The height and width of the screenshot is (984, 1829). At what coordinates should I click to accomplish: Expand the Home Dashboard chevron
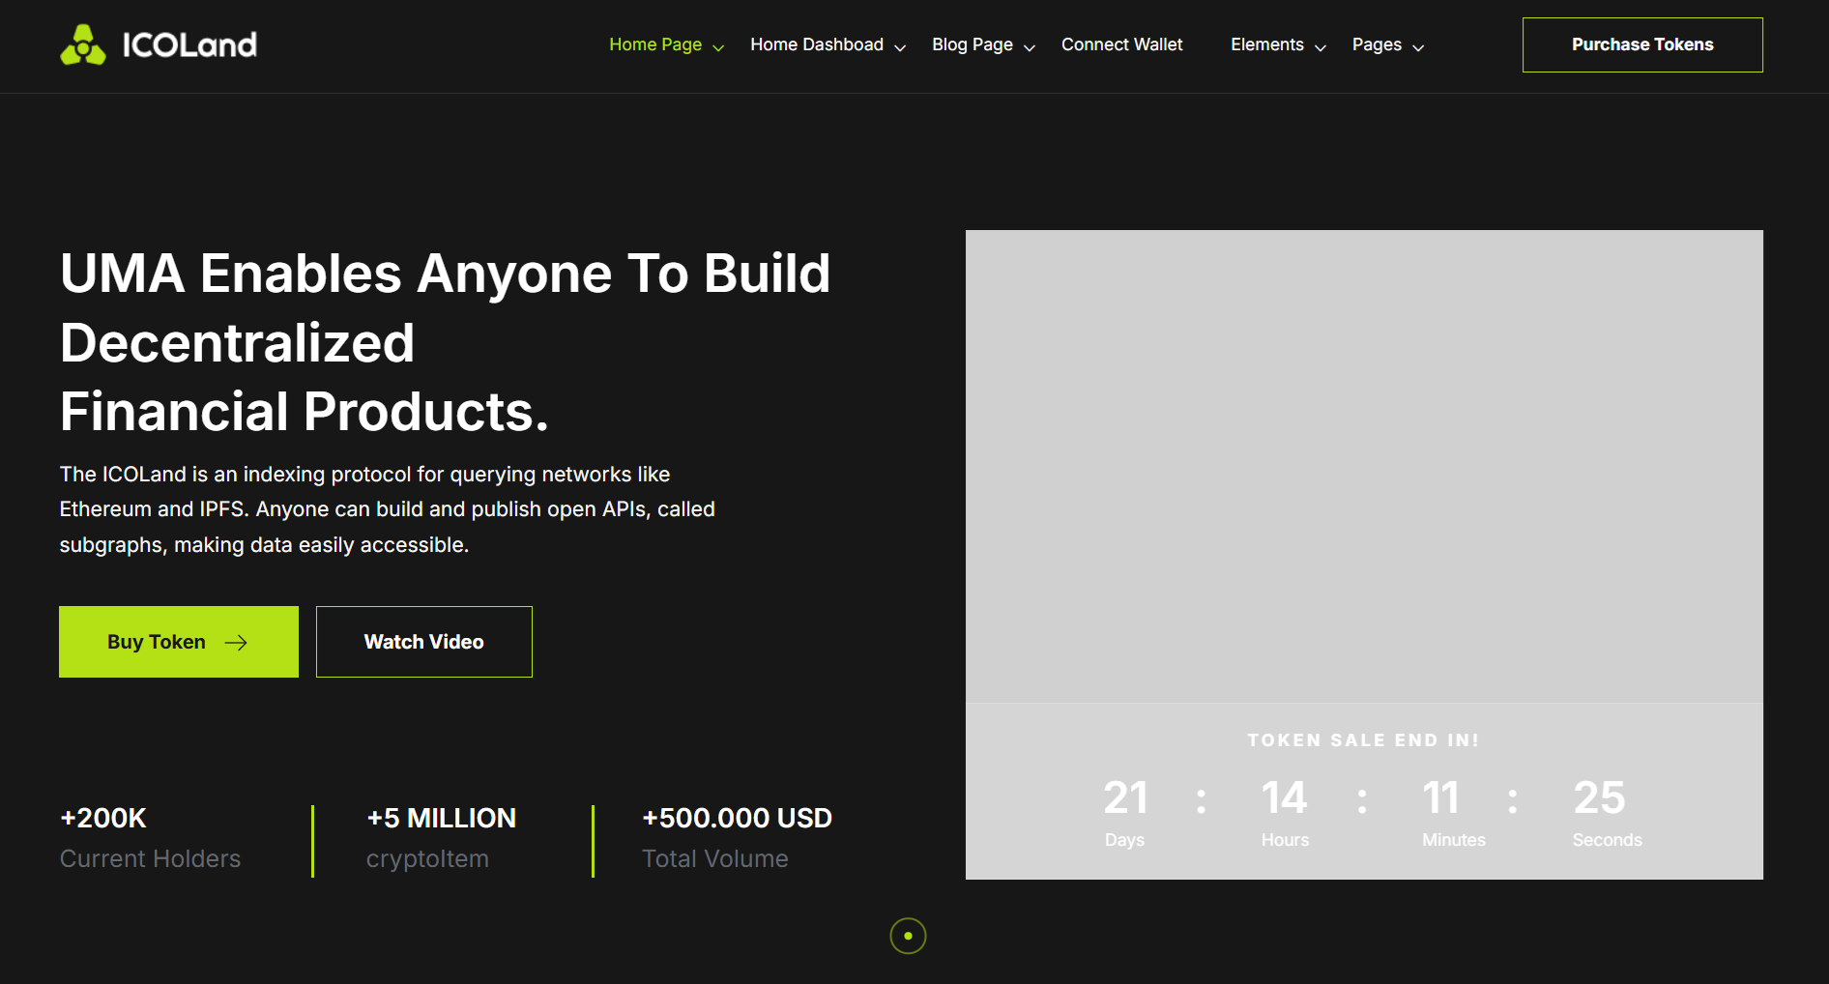point(900,47)
